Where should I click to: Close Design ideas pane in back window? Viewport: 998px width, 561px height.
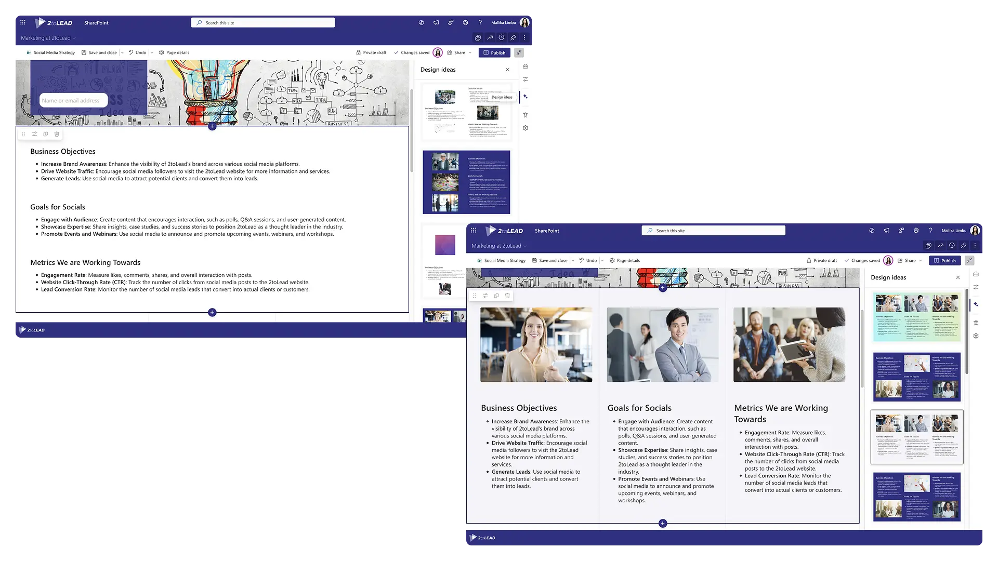(x=507, y=70)
